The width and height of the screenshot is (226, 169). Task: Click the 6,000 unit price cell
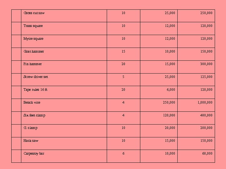tap(171, 90)
